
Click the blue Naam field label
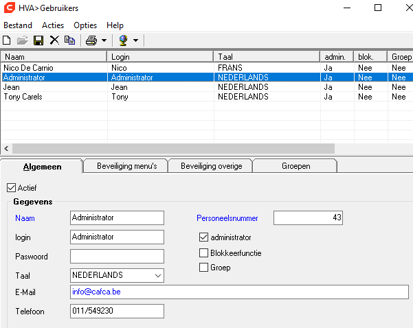click(x=25, y=218)
